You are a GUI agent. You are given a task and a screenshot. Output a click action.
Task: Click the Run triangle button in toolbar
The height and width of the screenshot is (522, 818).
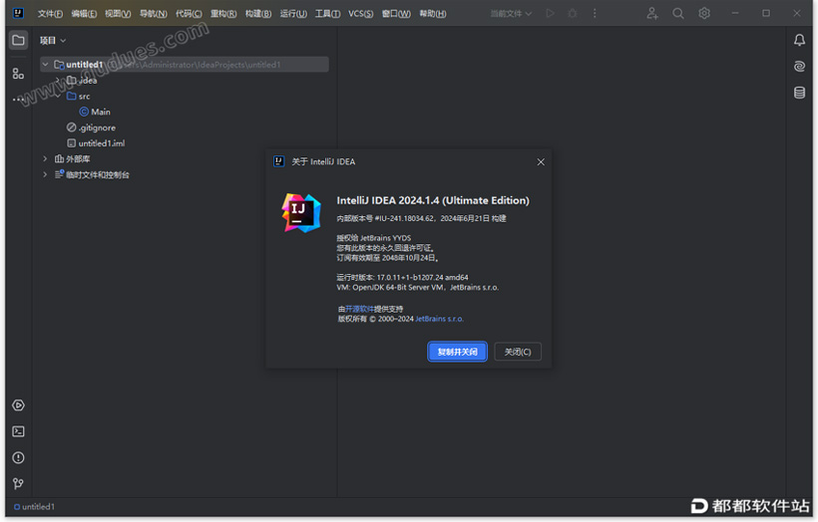(550, 14)
